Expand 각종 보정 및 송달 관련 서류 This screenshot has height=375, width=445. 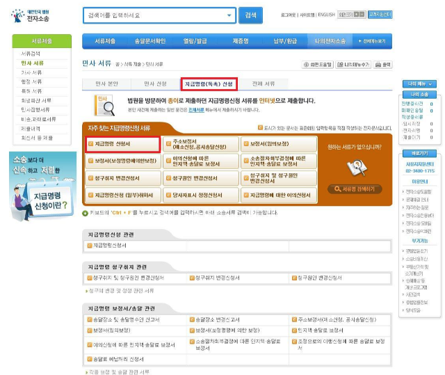118,372
